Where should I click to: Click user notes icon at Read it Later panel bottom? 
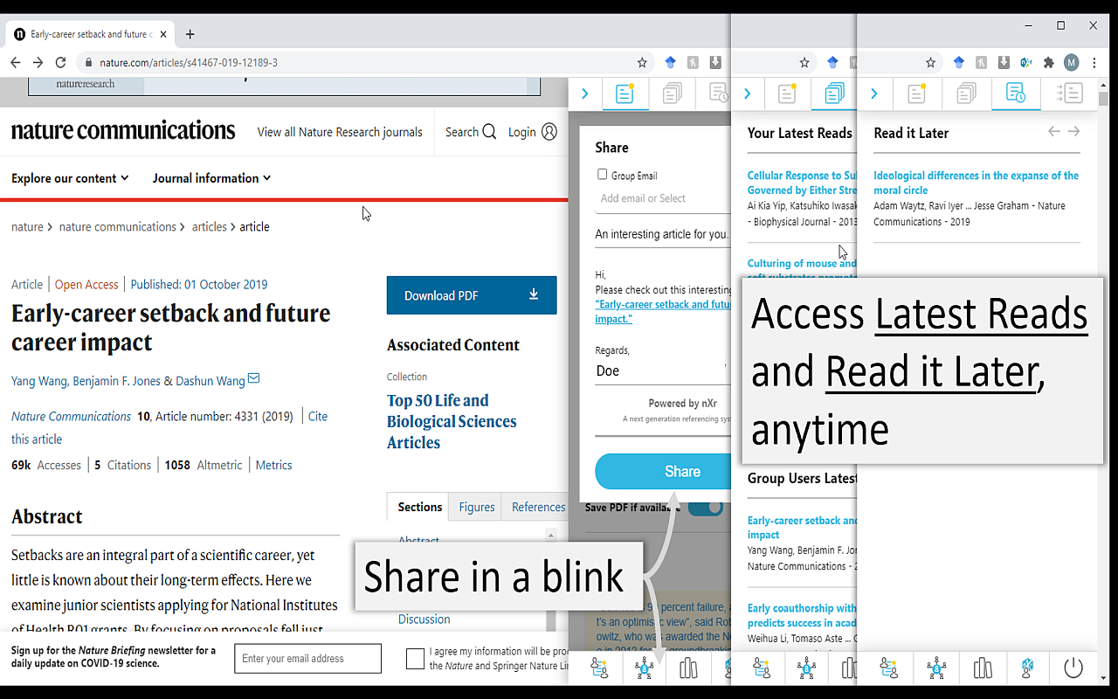(889, 668)
